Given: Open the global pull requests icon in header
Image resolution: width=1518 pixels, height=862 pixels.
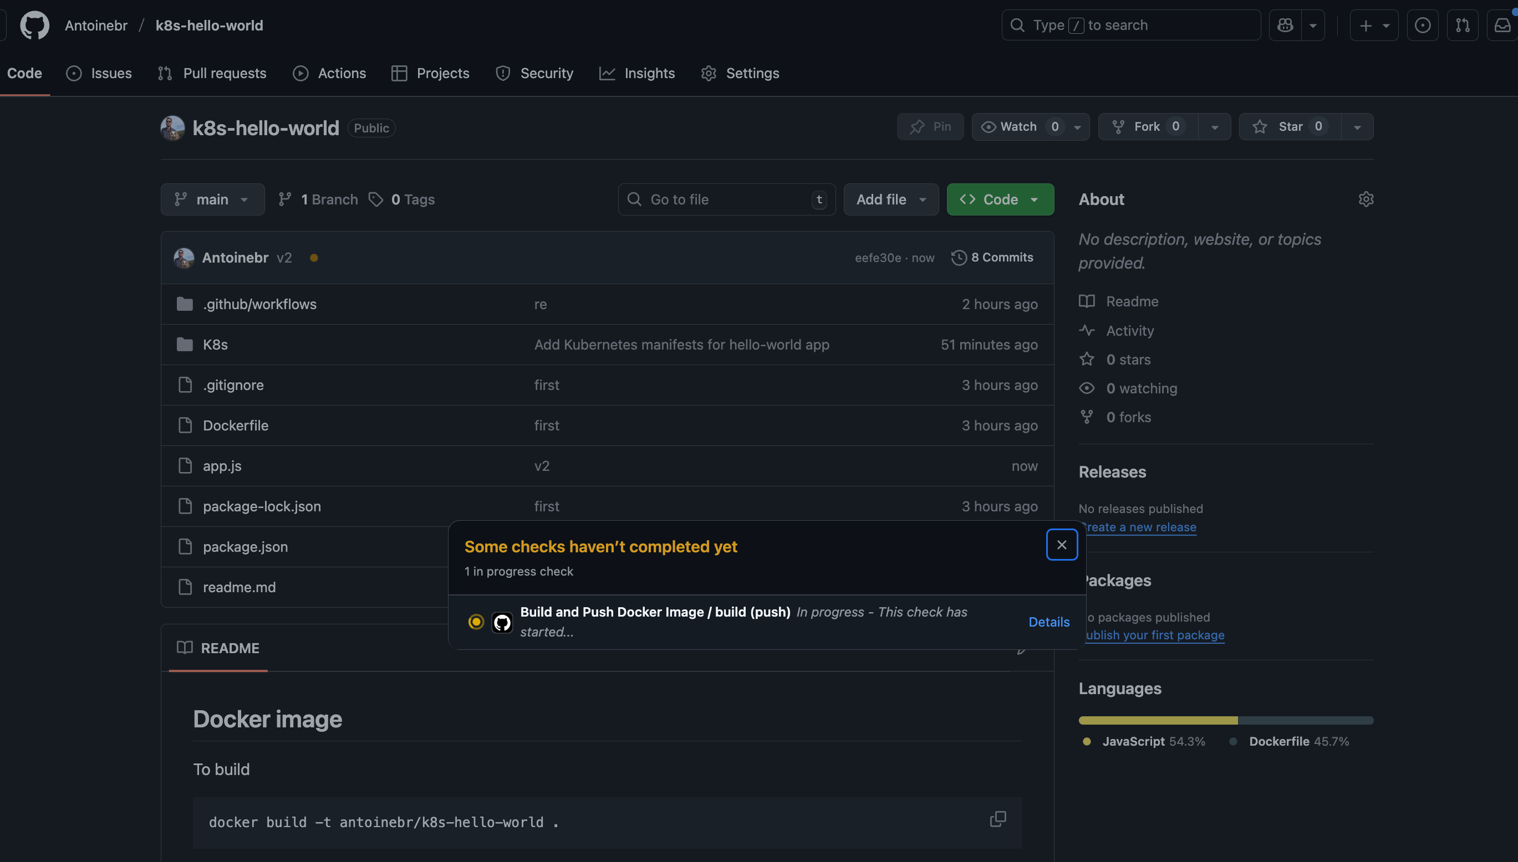Looking at the screenshot, I should (1463, 25).
